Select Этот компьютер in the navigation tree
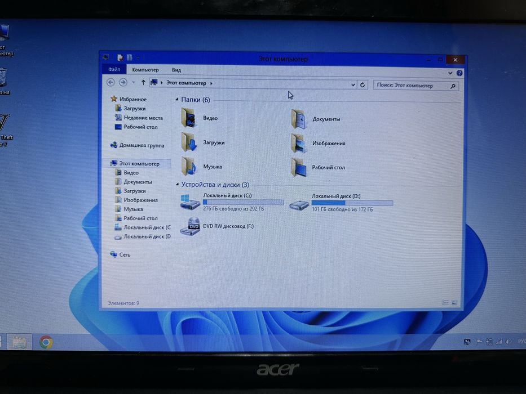Viewport: 526px width, 394px height. pyautogui.click(x=135, y=163)
